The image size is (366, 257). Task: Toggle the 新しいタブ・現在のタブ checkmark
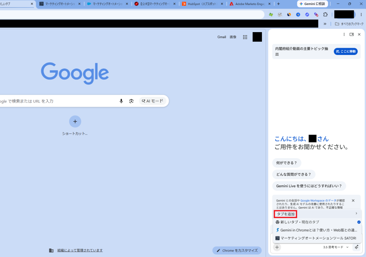(x=359, y=222)
